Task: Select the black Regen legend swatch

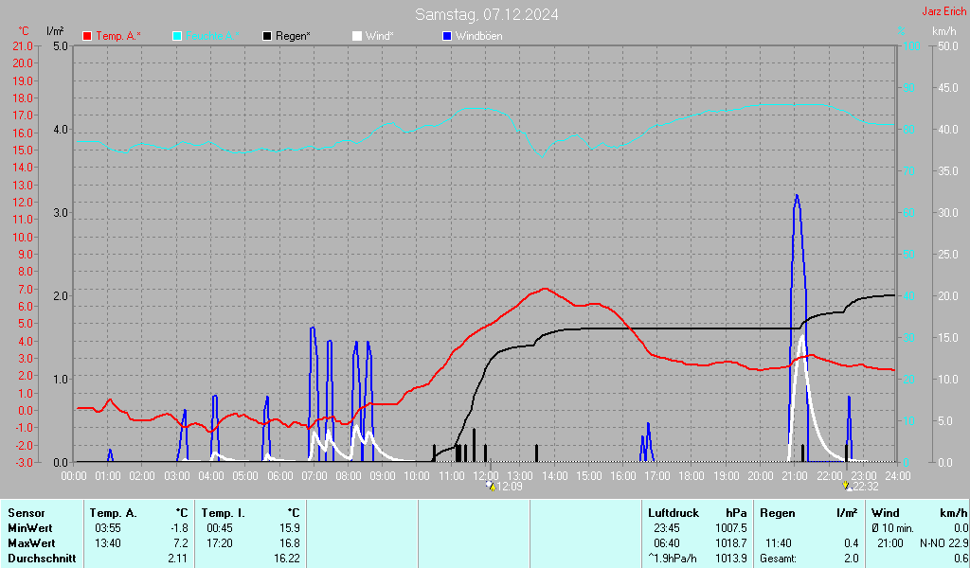Action: tap(267, 36)
